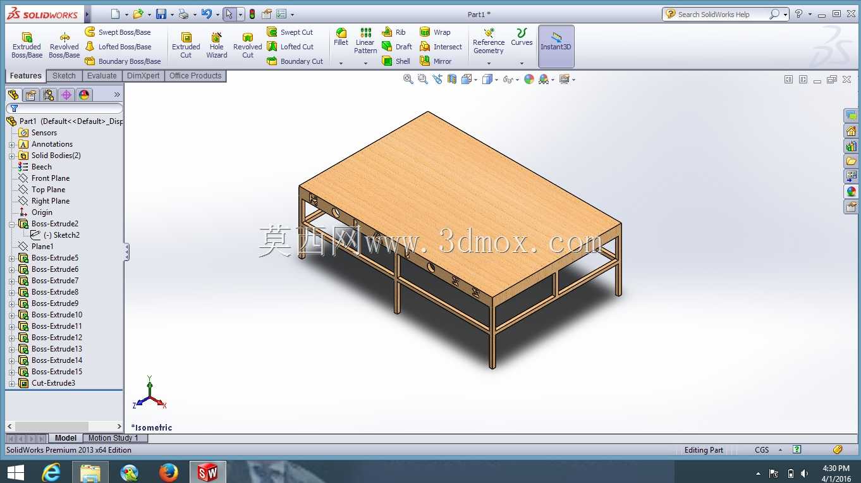The width and height of the screenshot is (861, 483).
Task: Open the ConfigurationManager tab
Action: (49, 95)
